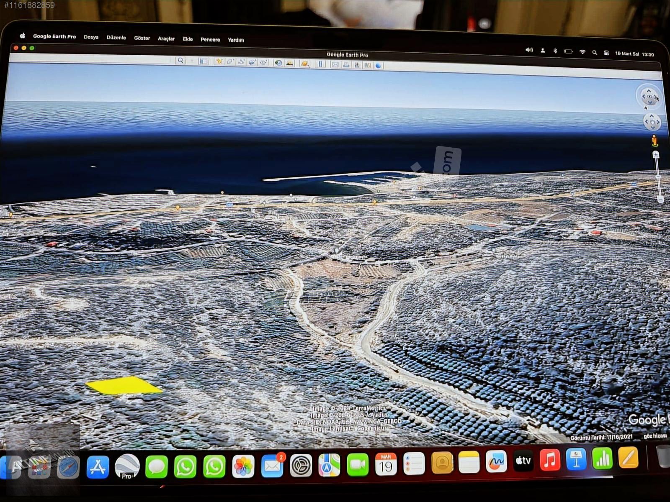
Task: Select the Add Path tool
Action: point(241,62)
